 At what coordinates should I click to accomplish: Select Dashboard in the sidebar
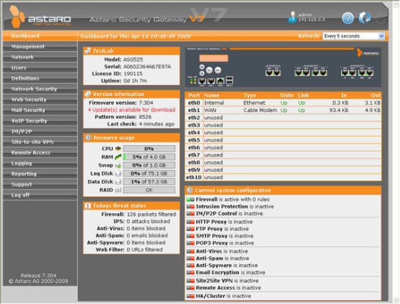(40, 36)
